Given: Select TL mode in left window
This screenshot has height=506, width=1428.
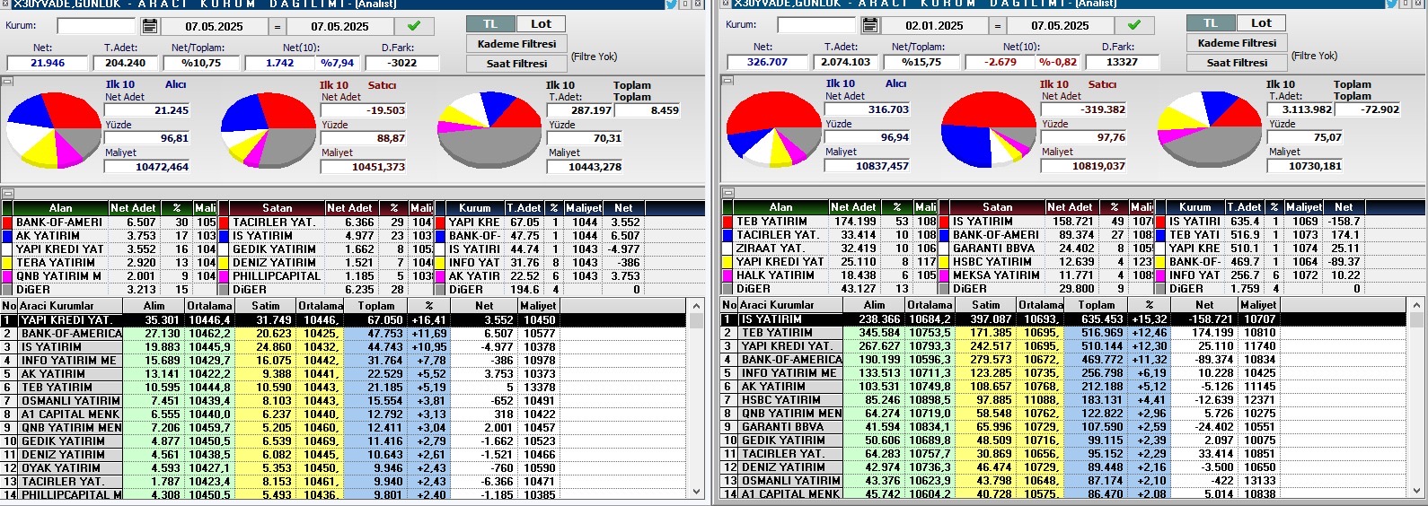Looking at the screenshot, I should pyautogui.click(x=490, y=23).
